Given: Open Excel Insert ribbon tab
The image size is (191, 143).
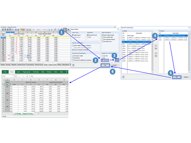Looking at the screenshot, I should click(18, 72).
